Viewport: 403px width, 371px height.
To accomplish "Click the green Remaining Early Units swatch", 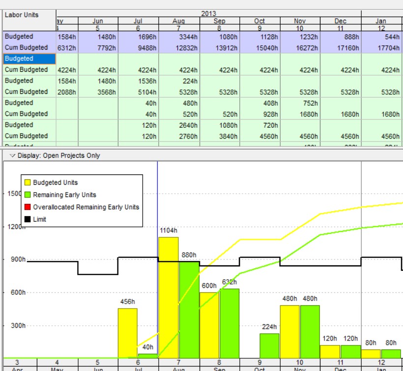I will 28,195.
